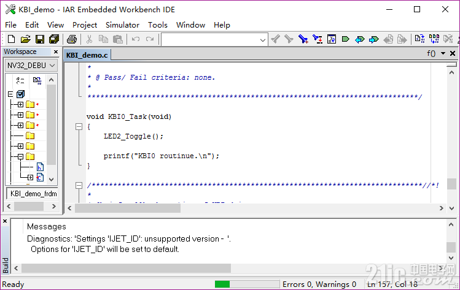
Task: Click the Messages column header
Action: coord(46,226)
